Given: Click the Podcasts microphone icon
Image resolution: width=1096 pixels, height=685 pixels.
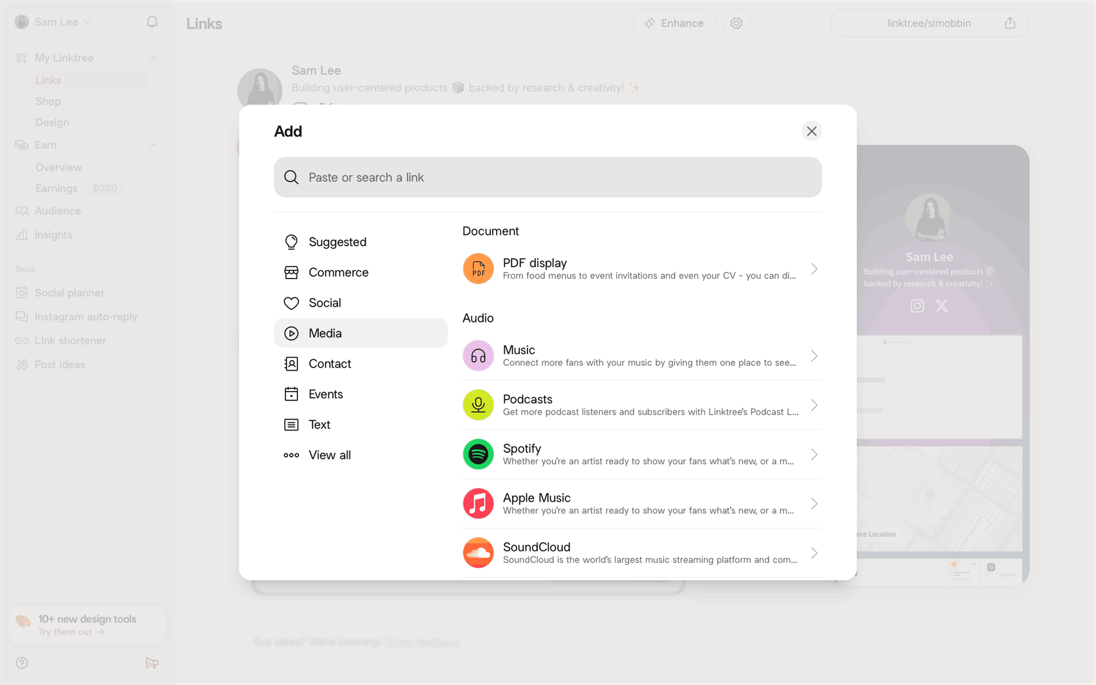Looking at the screenshot, I should click(478, 405).
